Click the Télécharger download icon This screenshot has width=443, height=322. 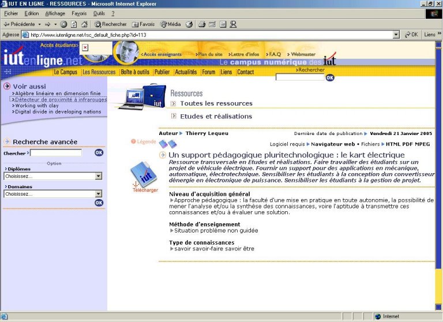click(144, 177)
